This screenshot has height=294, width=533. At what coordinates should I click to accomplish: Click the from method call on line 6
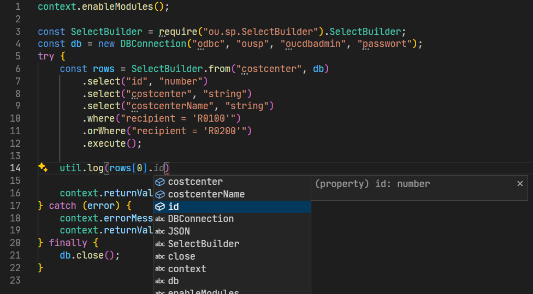tap(219, 69)
